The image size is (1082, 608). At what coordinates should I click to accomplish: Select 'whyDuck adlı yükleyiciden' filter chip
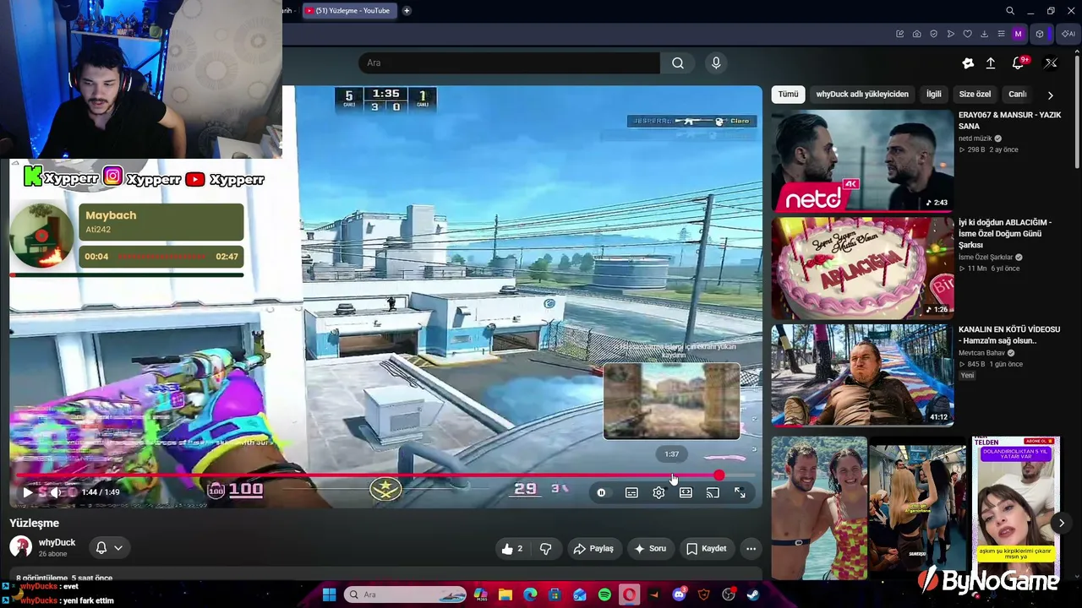(862, 95)
